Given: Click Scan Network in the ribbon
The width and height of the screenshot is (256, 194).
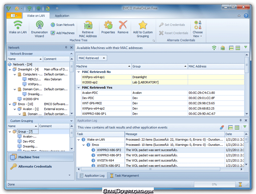Looking at the screenshot, I should (x=63, y=25).
